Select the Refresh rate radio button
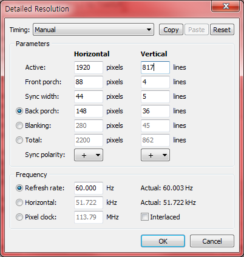This screenshot has width=244, height=257. 19,188
